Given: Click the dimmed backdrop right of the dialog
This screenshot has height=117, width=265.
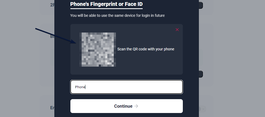Looking at the screenshot, I should click(233, 53).
